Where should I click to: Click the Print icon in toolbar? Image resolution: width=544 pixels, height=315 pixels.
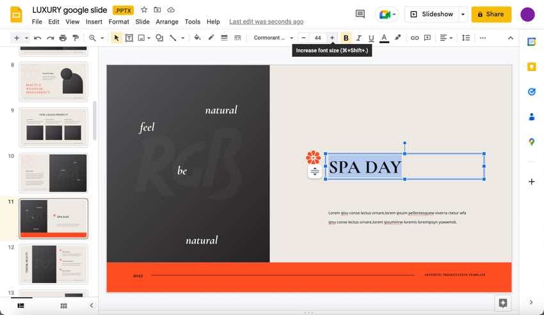63,38
